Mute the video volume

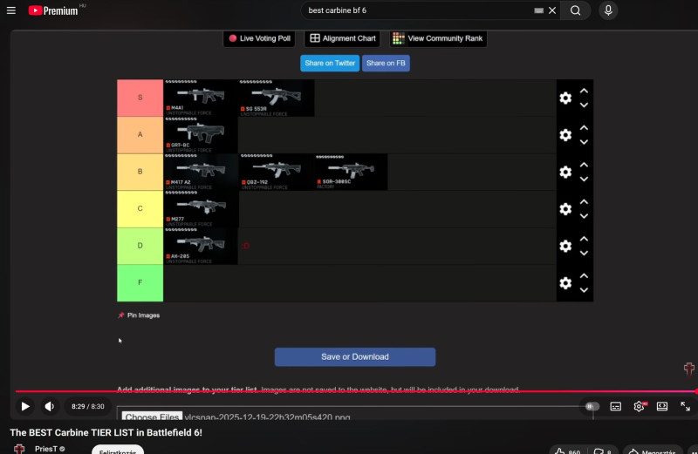point(50,406)
